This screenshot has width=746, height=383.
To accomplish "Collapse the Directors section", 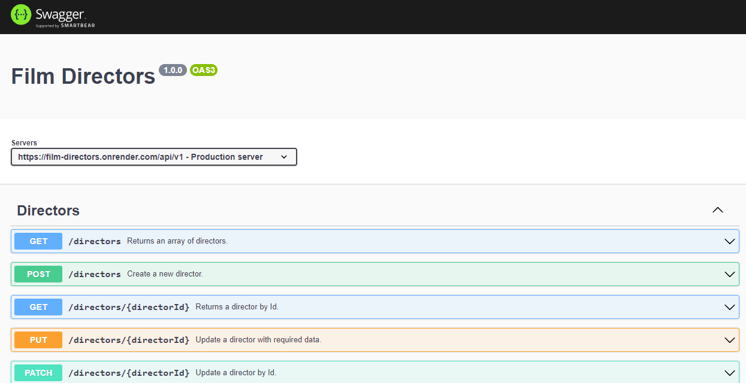I will point(717,210).
